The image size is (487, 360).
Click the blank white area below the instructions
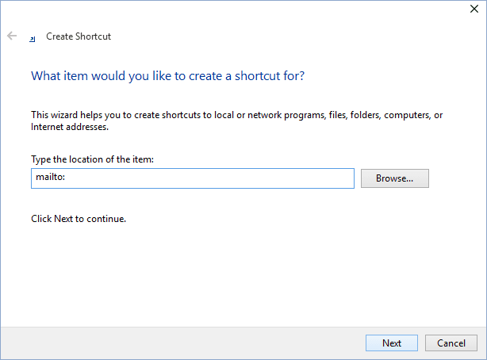[x=243, y=274]
